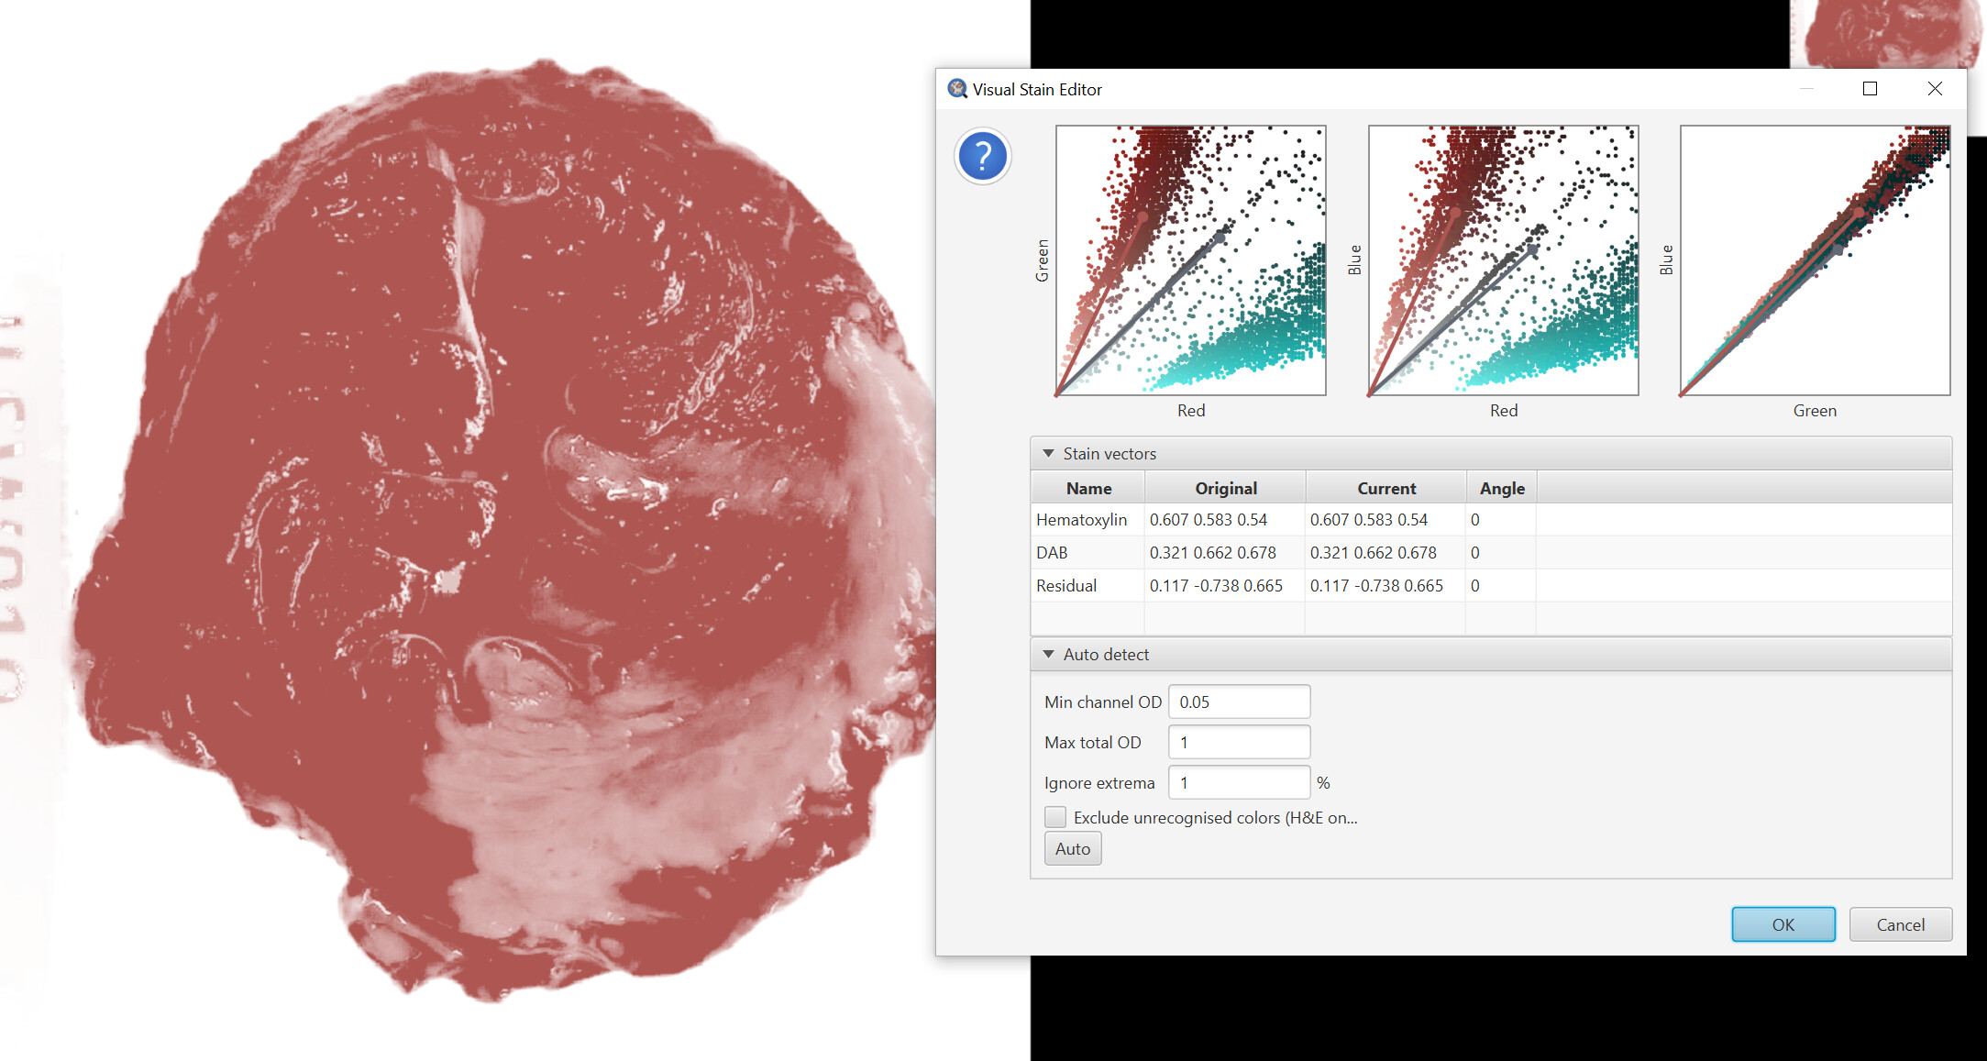Click the Red versus Blue scatter plot
This screenshot has height=1061, width=1987.
(1502, 260)
